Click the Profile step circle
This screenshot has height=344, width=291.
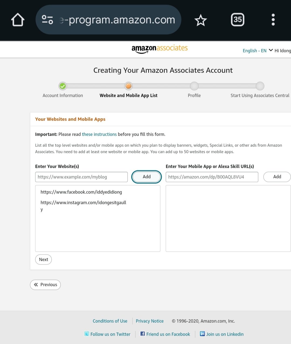[194, 86]
